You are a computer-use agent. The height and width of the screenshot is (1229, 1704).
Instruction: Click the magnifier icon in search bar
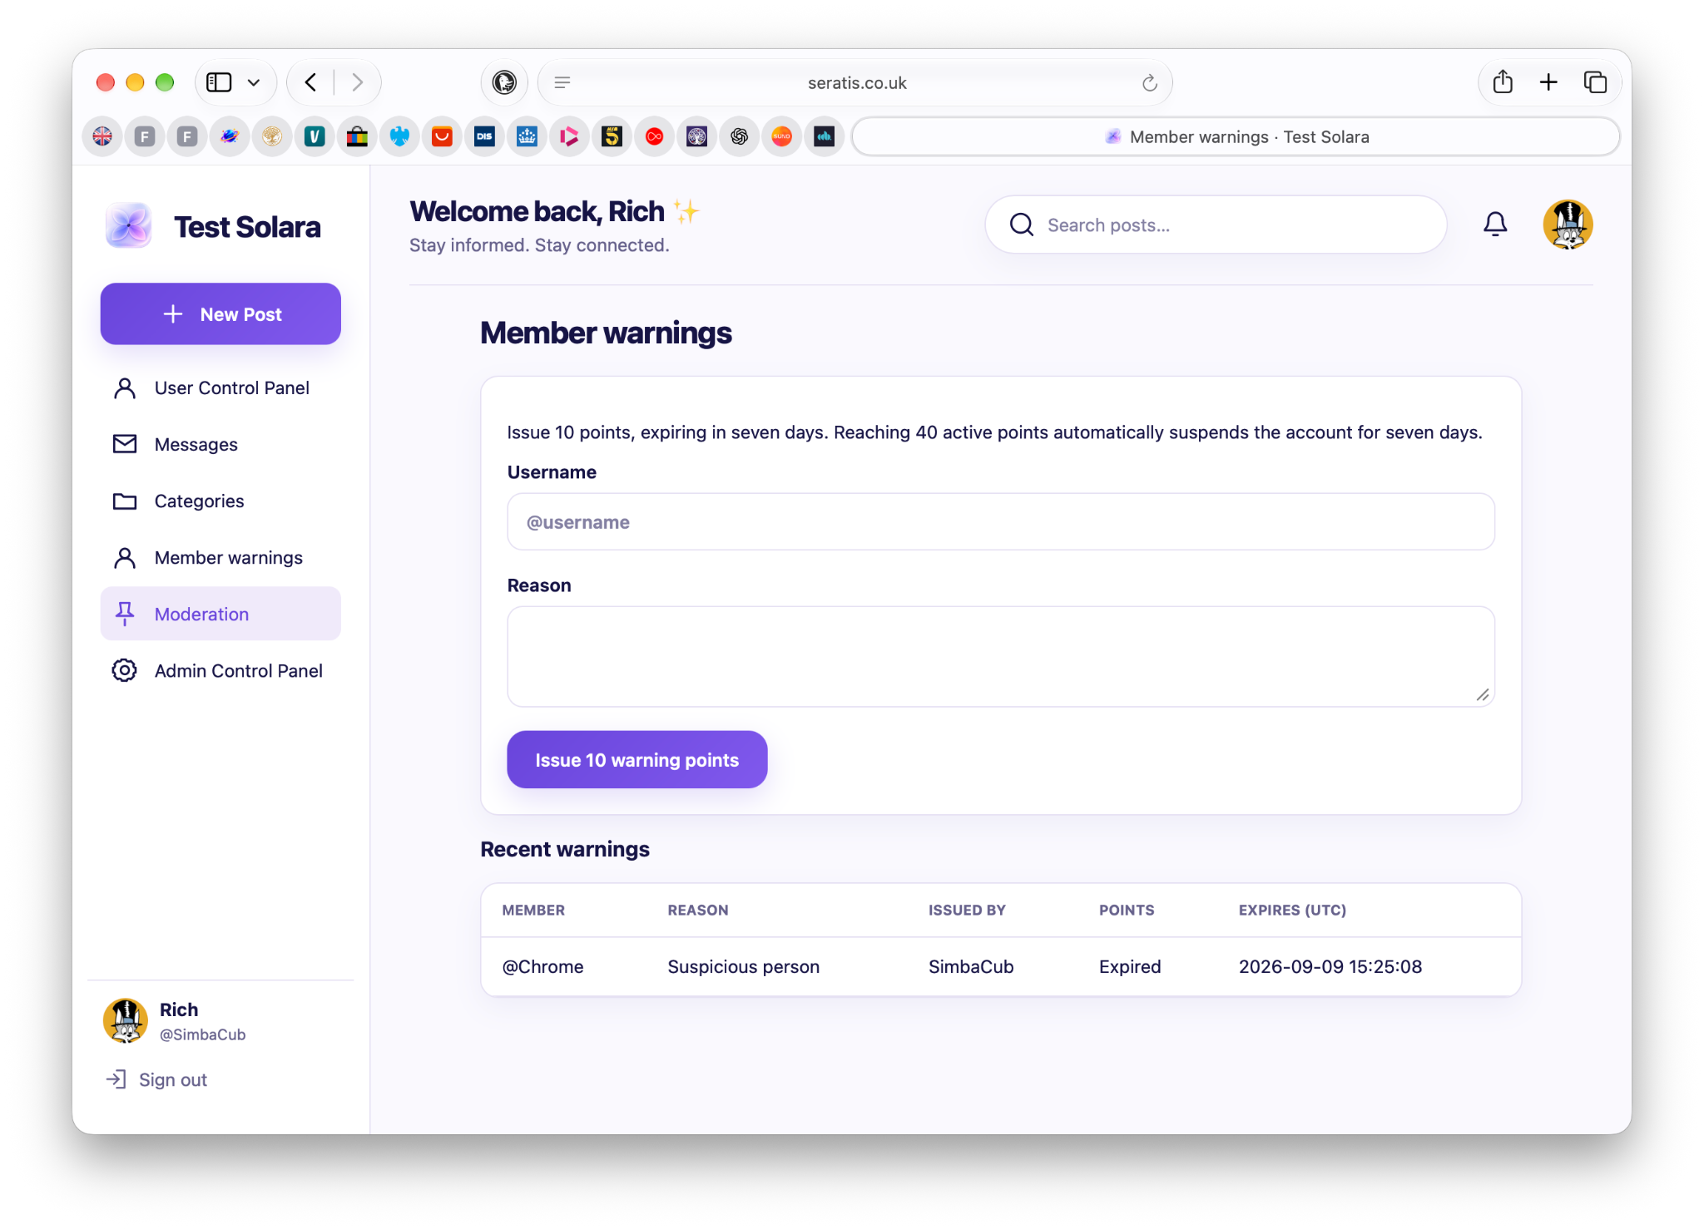(1022, 225)
